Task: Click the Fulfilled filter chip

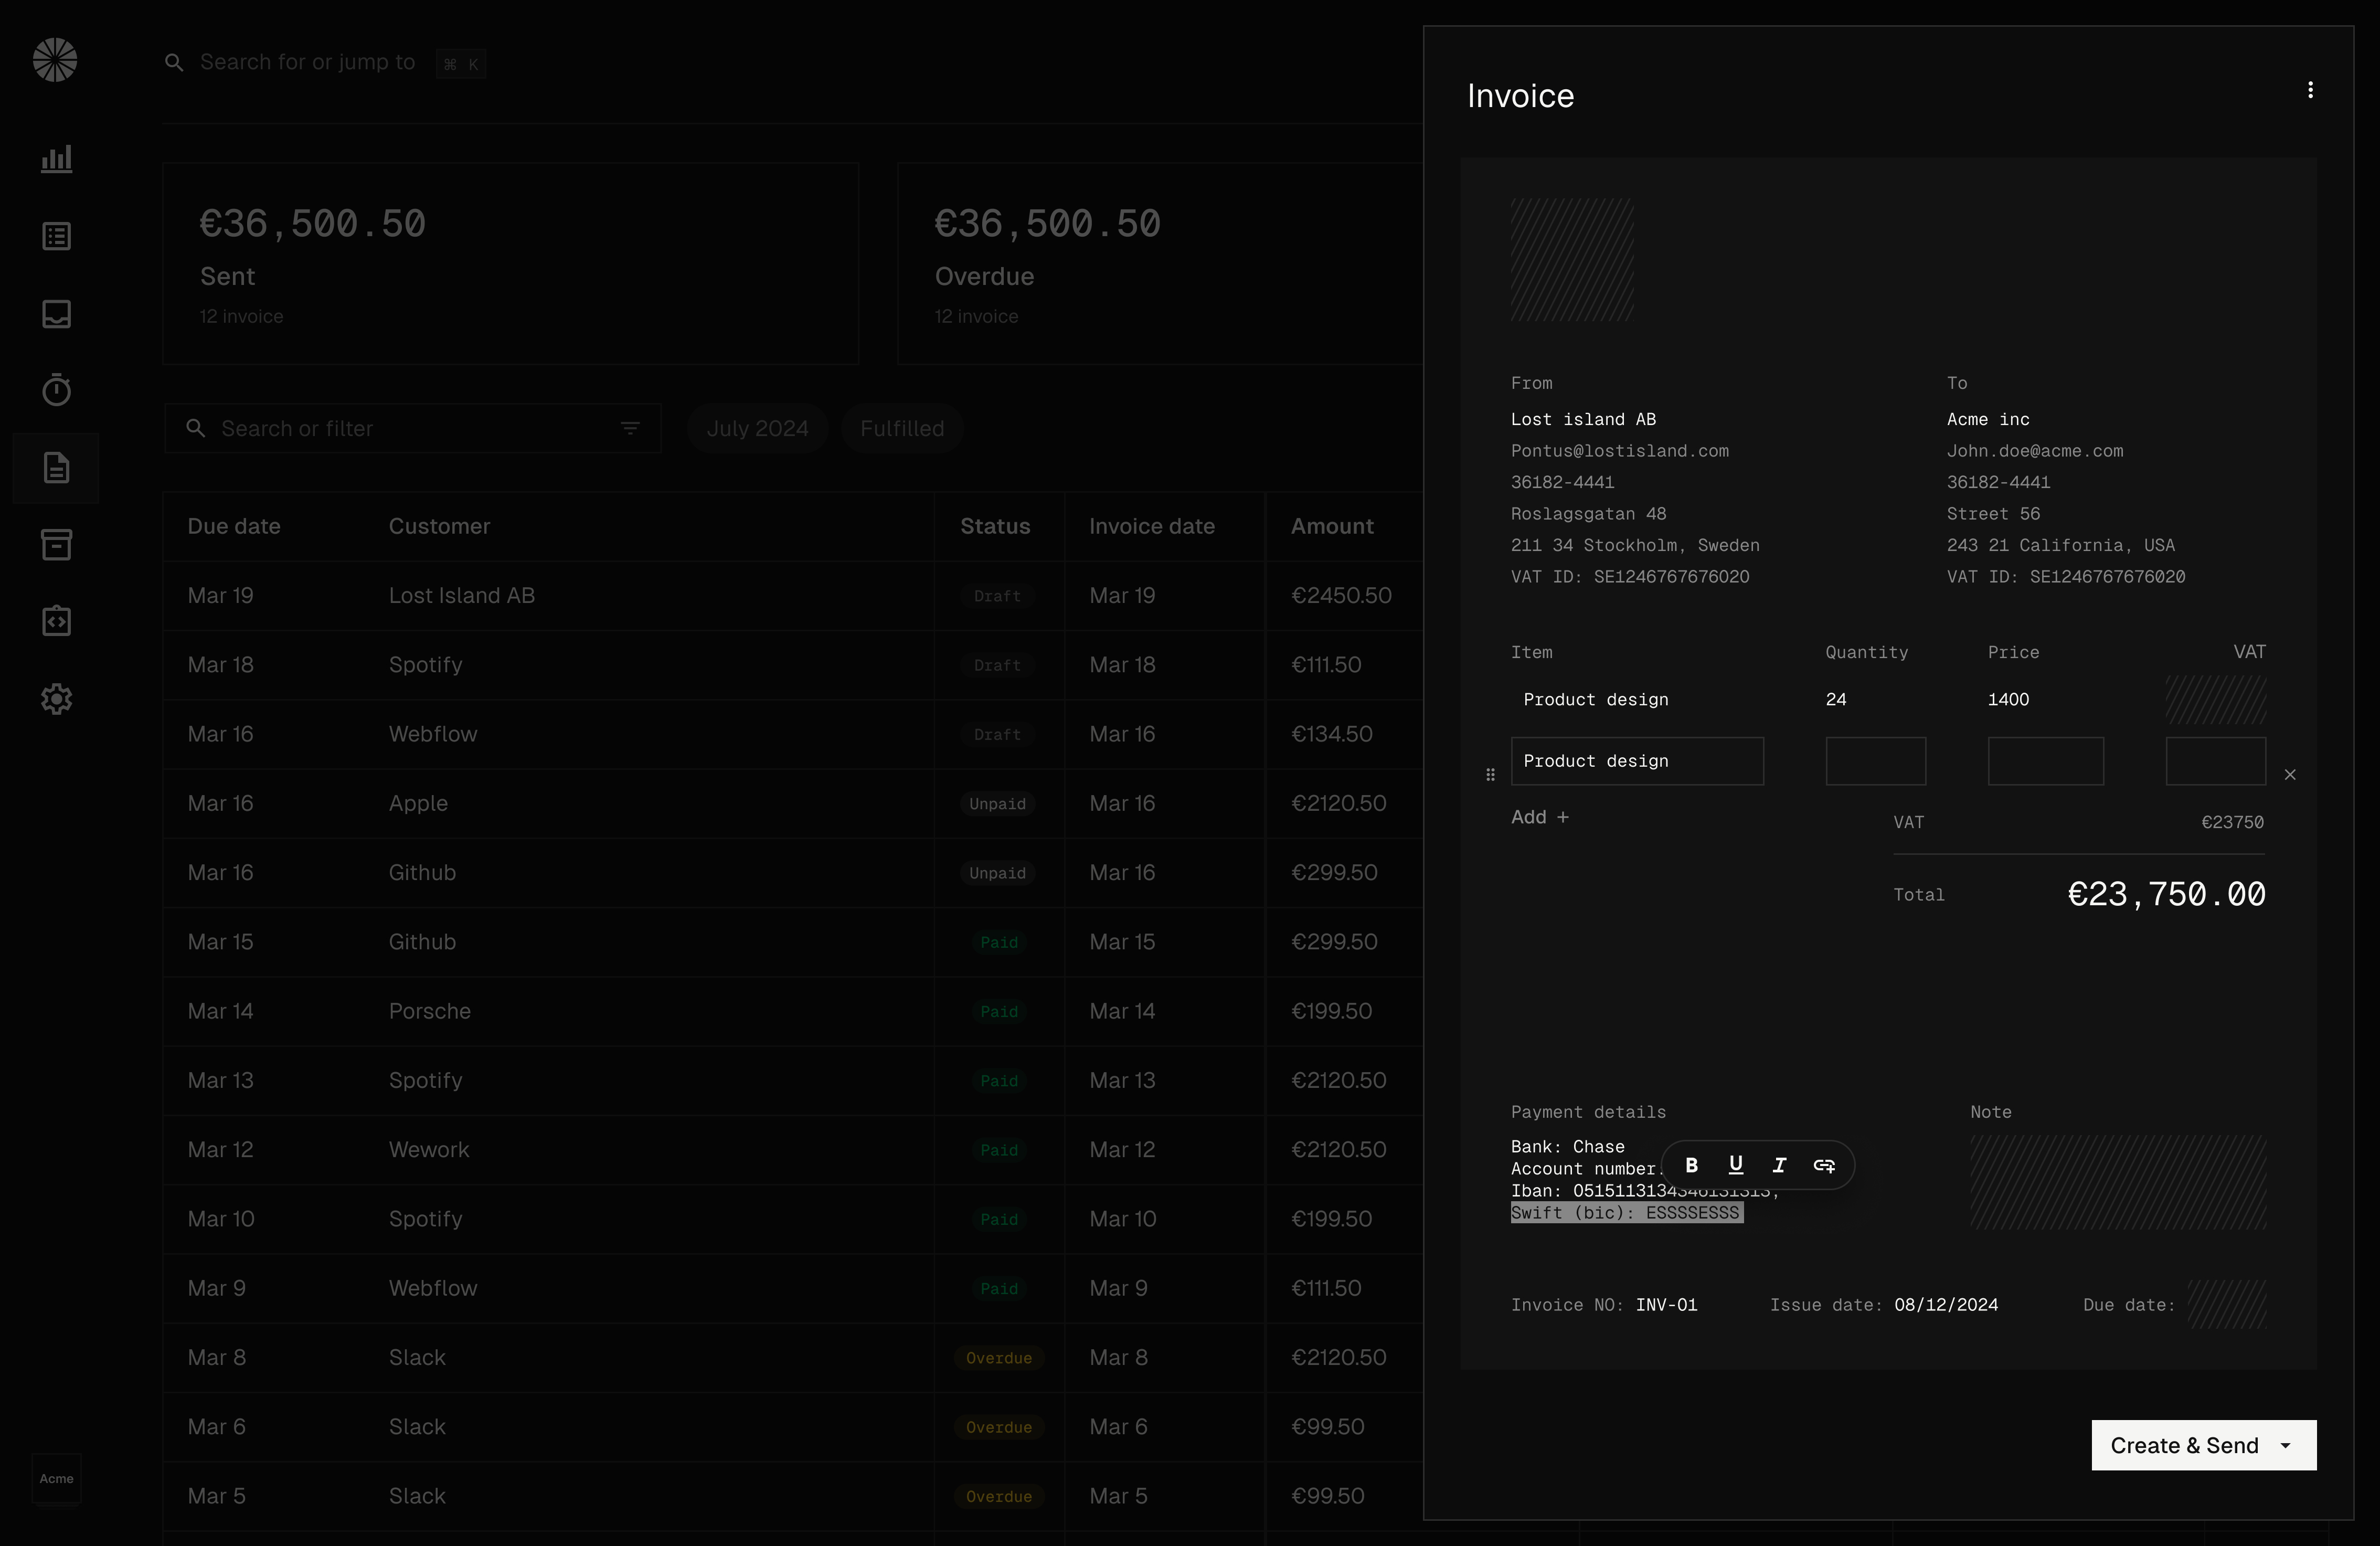Action: (902, 429)
